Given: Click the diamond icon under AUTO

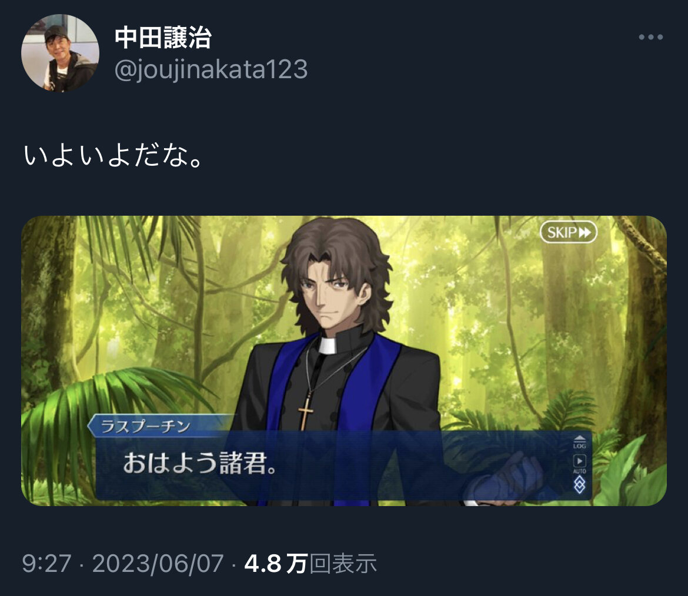Looking at the screenshot, I should point(580,484).
